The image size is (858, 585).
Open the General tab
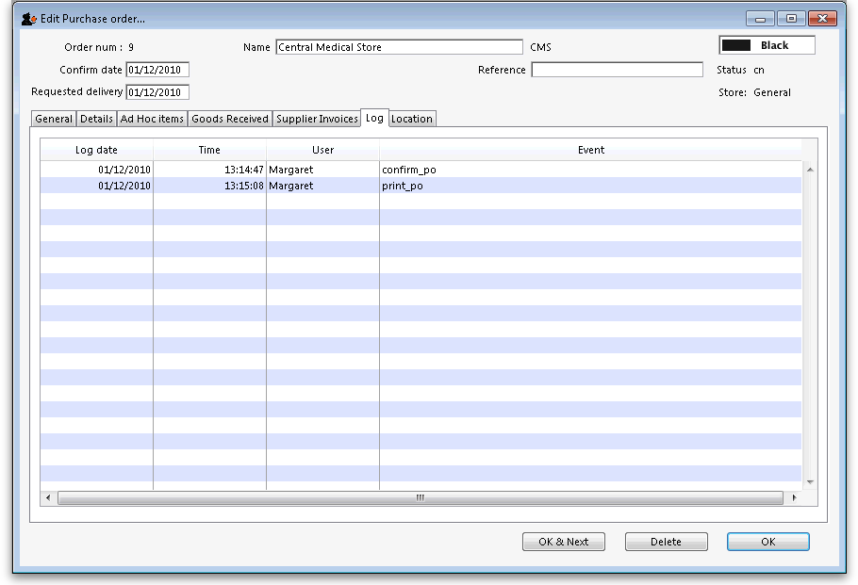(54, 119)
